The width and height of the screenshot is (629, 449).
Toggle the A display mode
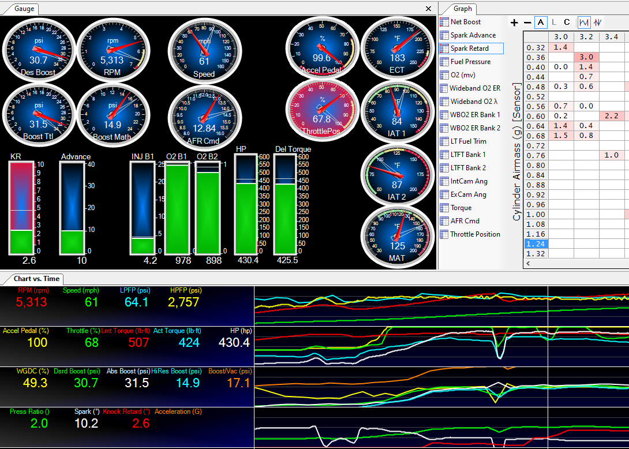(x=541, y=23)
